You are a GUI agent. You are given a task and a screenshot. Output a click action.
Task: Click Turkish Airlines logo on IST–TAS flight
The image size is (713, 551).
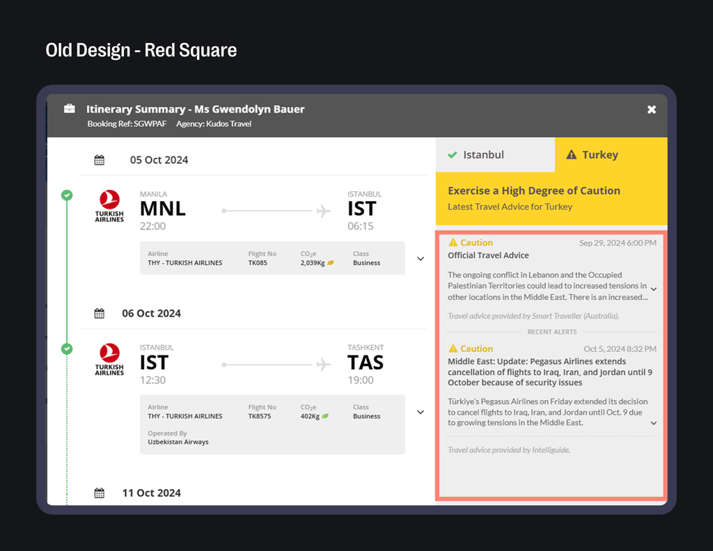pyautogui.click(x=109, y=359)
